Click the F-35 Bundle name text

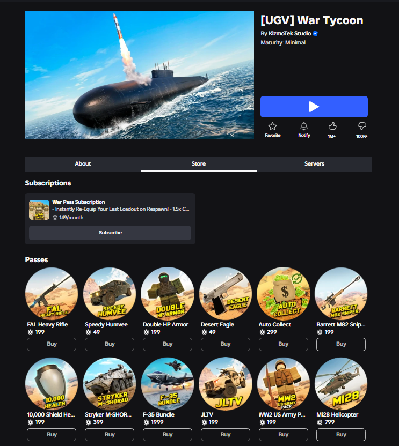click(x=159, y=415)
